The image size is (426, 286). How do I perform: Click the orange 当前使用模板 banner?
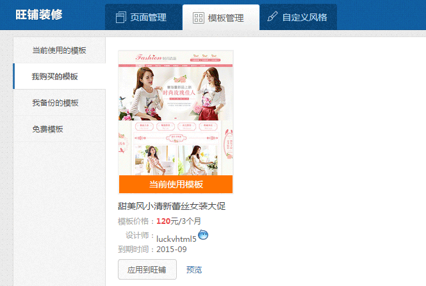point(176,184)
